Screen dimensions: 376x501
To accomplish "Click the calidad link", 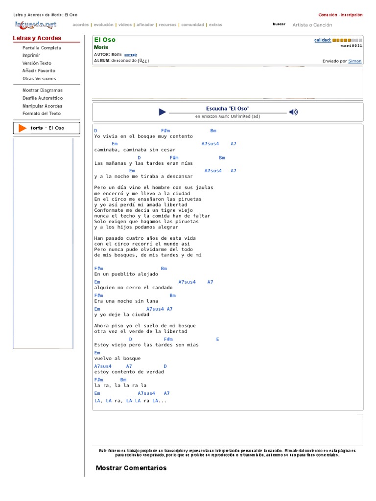I will (323, 40).
